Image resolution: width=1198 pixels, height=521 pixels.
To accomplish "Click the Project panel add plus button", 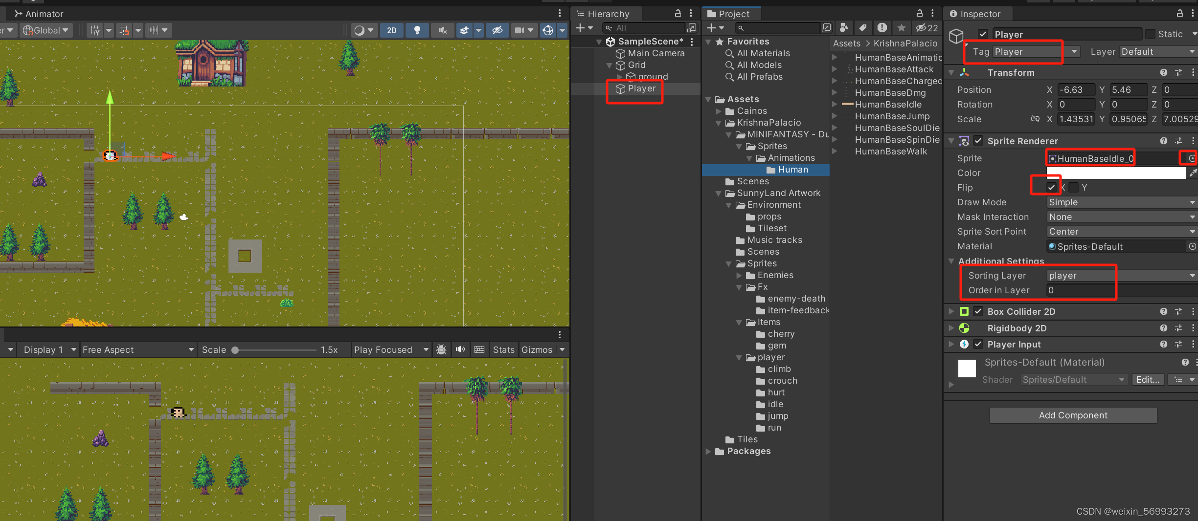I will pos(711,28).
